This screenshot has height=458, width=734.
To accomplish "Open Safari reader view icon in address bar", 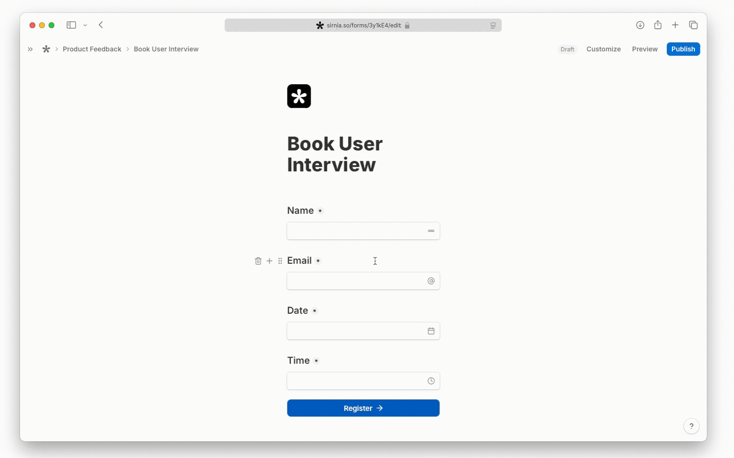I will tap(493, 26).
